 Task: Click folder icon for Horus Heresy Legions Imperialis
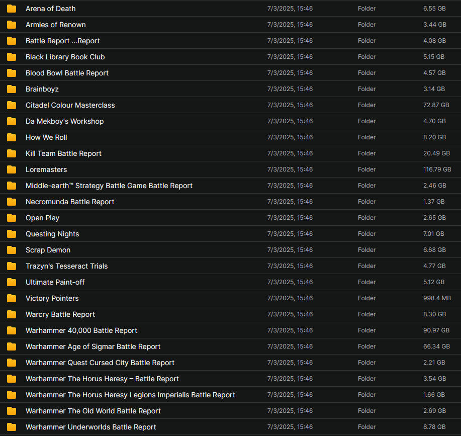tap(12, 395)
